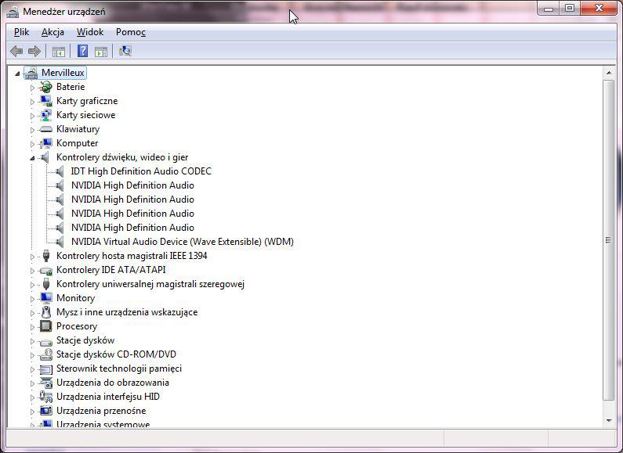
Task: Select Kontrolery uniwersalnej magistrali szeregowej label
Action: (x=150, y=284)
